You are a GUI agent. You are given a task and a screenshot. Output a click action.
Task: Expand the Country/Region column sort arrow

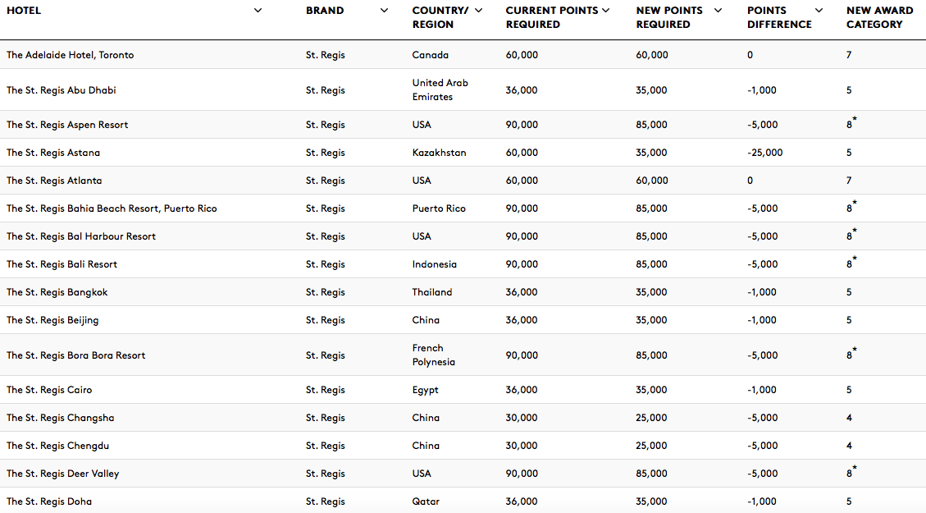tap(478, 11)
